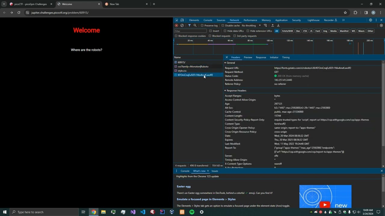This screenshot has width=385, height=216.
Task: Open network search magnifier icon
Action: tap(195, 25)
